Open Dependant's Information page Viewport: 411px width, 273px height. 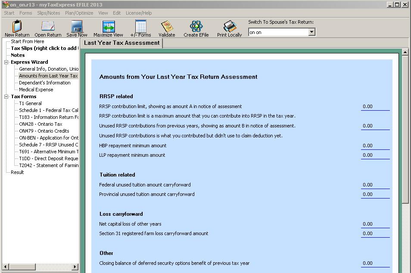[44, 83]
